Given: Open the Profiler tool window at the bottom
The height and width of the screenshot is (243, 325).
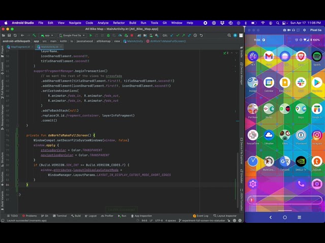Looking at the screenshot, I should 107,216.
